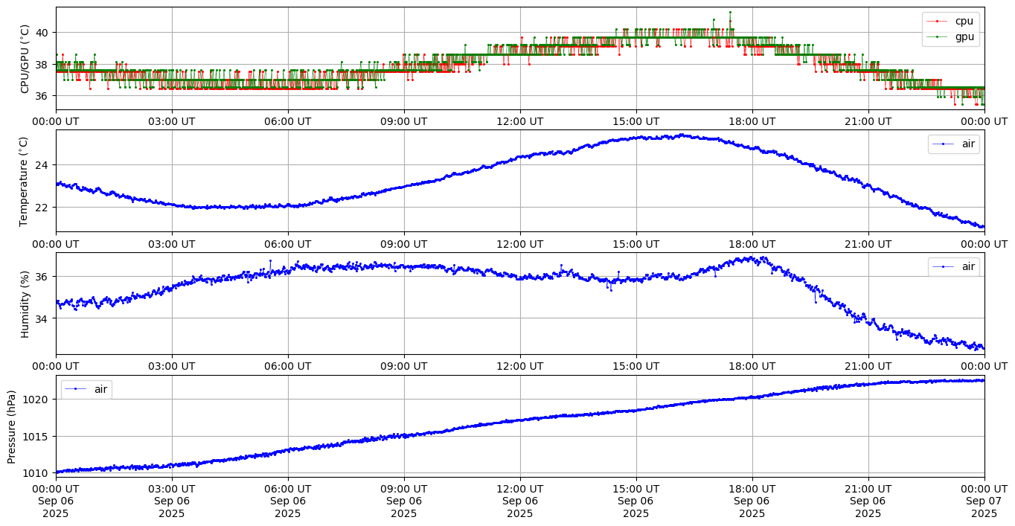Viewport: 1015px width, 526px height.
Task: Click the 'Temperature (°C)' y-axis label
Action: (23, 181)
